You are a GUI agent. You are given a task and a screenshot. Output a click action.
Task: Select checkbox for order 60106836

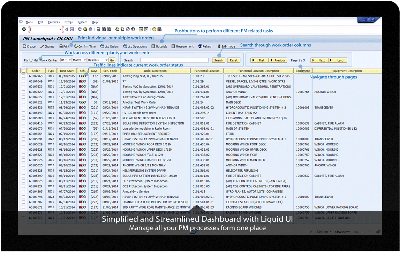coord(23,108)
